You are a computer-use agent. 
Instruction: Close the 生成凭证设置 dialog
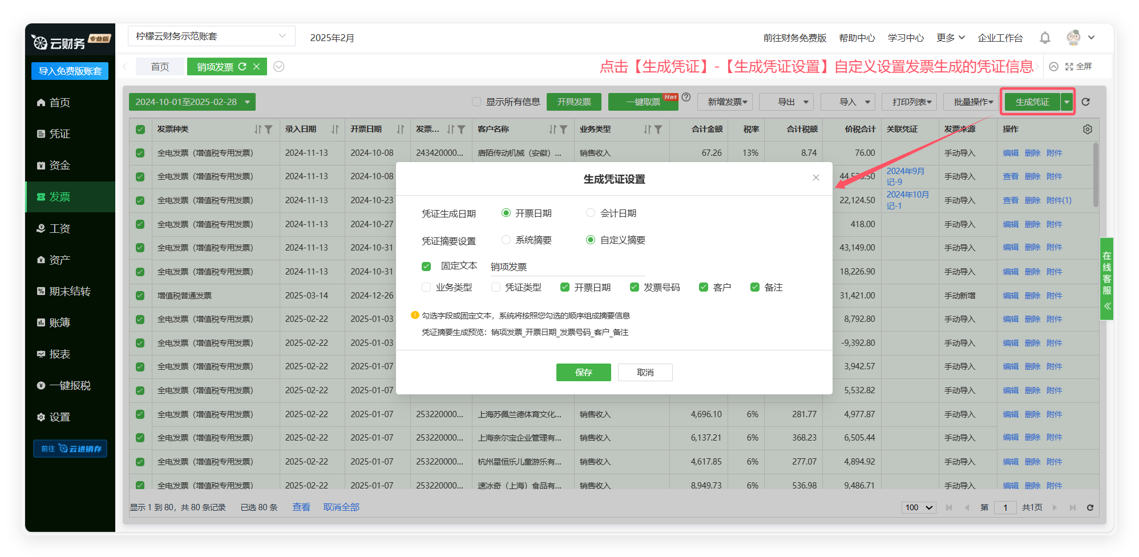815,177
